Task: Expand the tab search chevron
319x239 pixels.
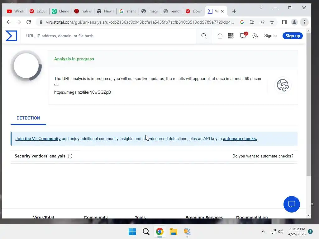Action: [x=261, y=8]
